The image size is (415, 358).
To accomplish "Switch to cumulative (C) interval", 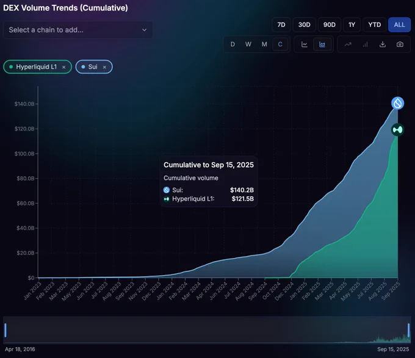I will pyautogui.click(x=280, y=45).
